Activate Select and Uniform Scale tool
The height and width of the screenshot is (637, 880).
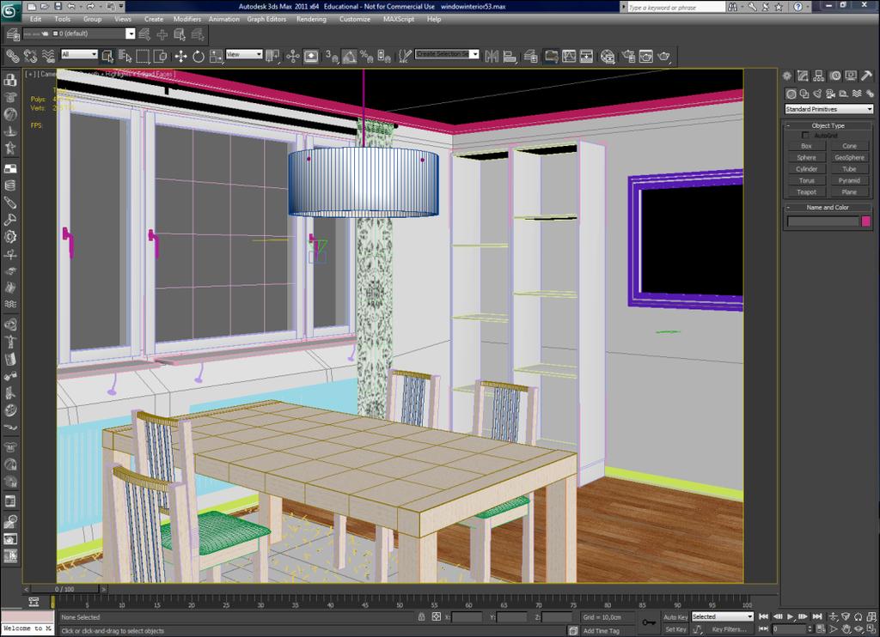216,56
